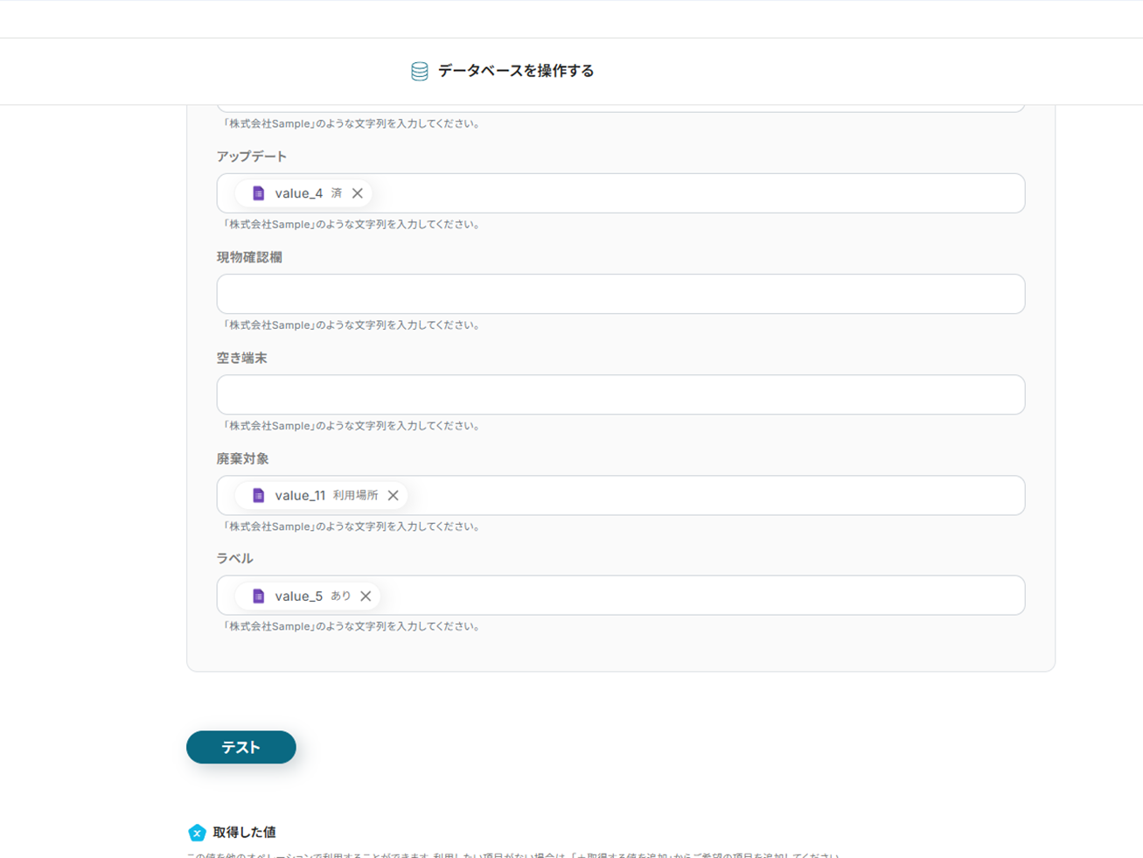Click the database icon in the header
This screenshot has width=1143, height=858.
click(420, 71)
